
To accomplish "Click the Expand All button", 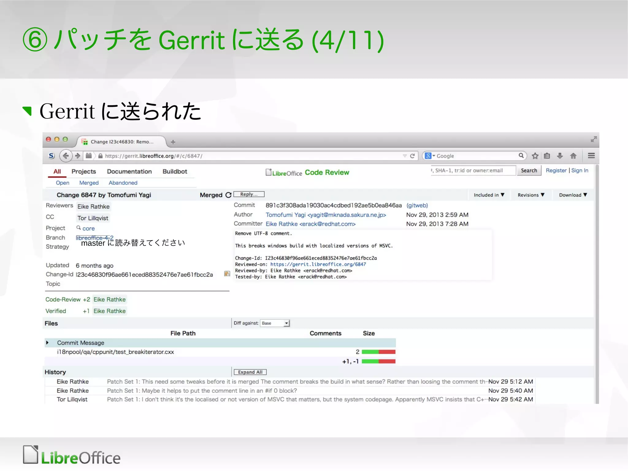I will coord(250,372).
